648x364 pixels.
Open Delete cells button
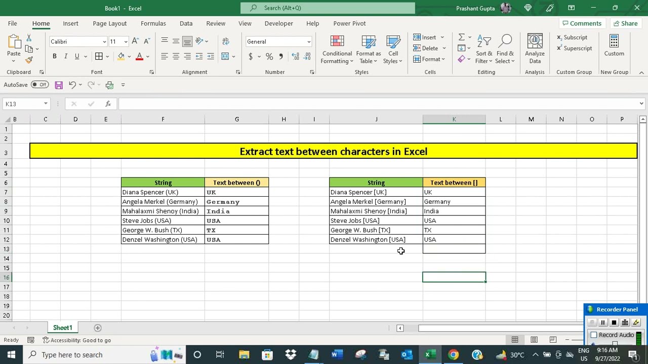point(426,49)
